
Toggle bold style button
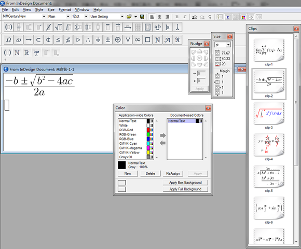pyautogui.click(x=177, y=17)
